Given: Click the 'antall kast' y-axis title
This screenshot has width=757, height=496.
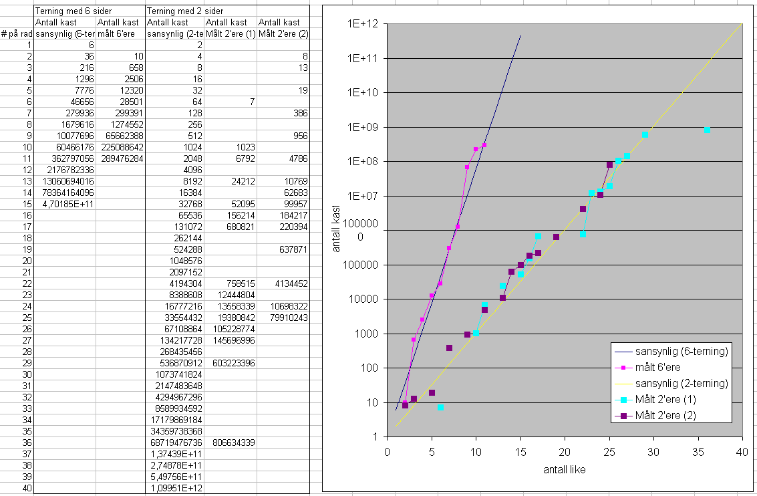Looking at the screenshot, I should [337, 229].
